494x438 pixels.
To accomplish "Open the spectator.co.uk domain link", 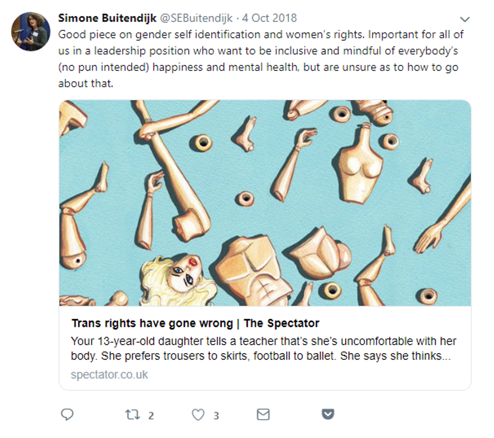I will coord(109,374).
